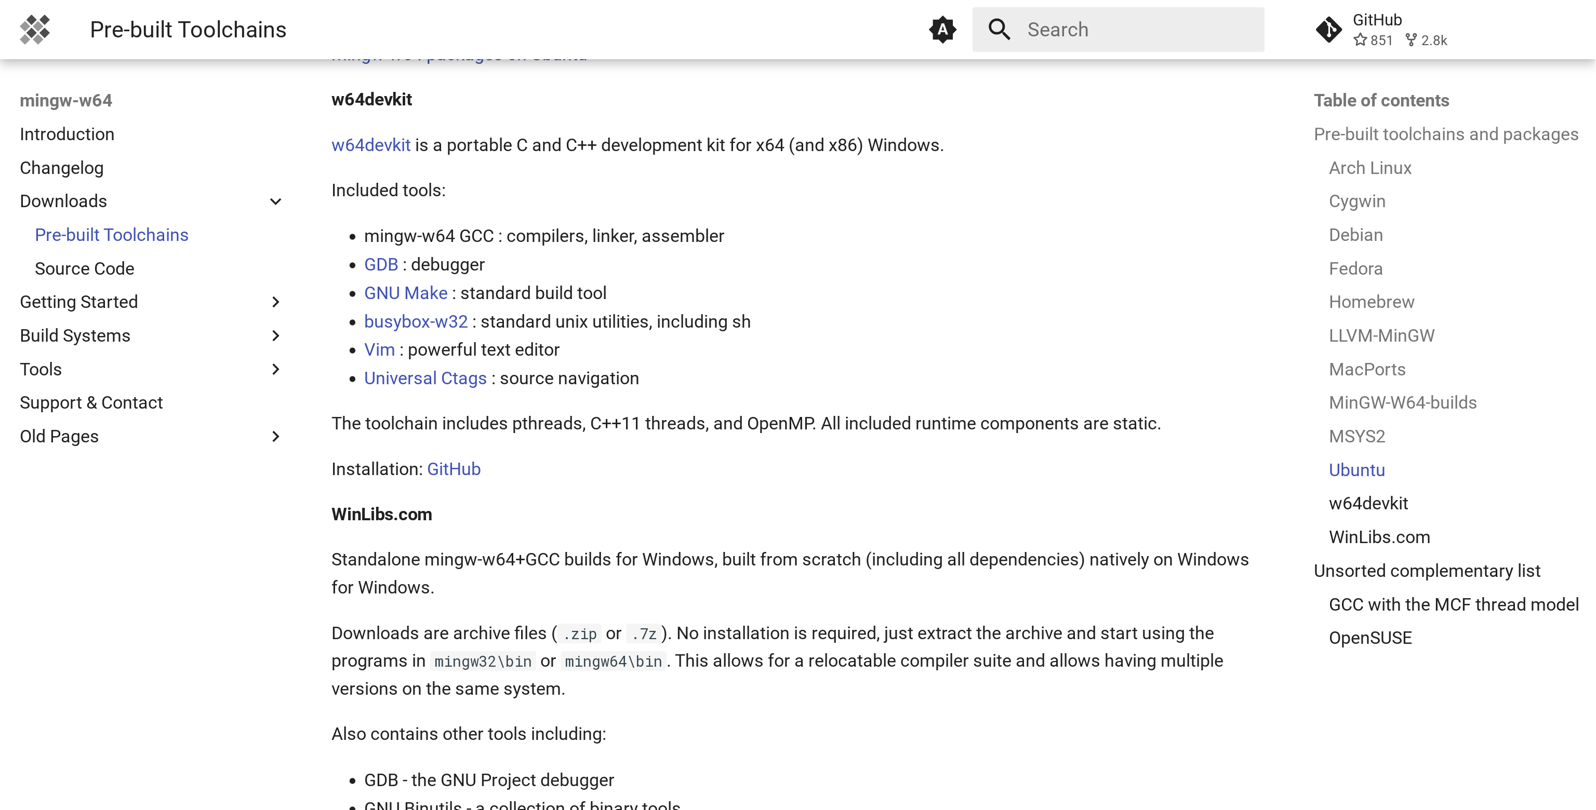Jump to MSYS2 in table of contents

tap(1356, 437)
